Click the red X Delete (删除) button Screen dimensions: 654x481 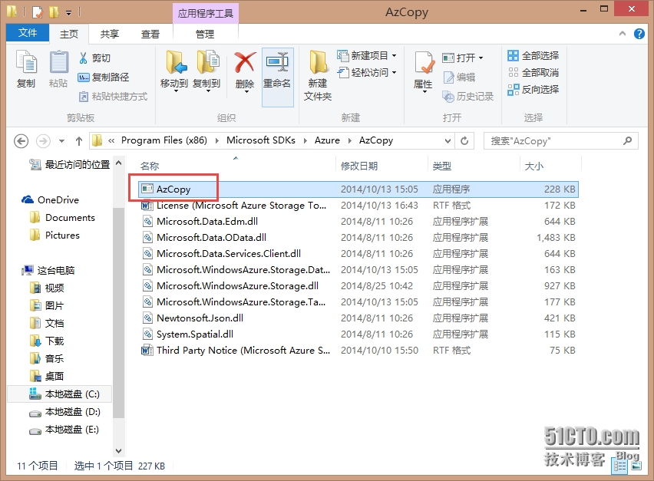click(245, 71)
